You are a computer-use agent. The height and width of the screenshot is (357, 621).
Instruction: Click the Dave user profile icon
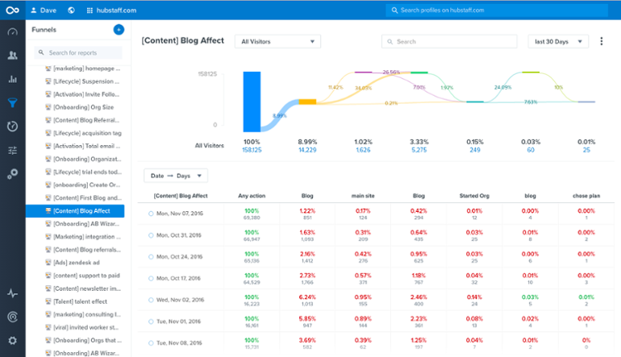pos(34,10)
